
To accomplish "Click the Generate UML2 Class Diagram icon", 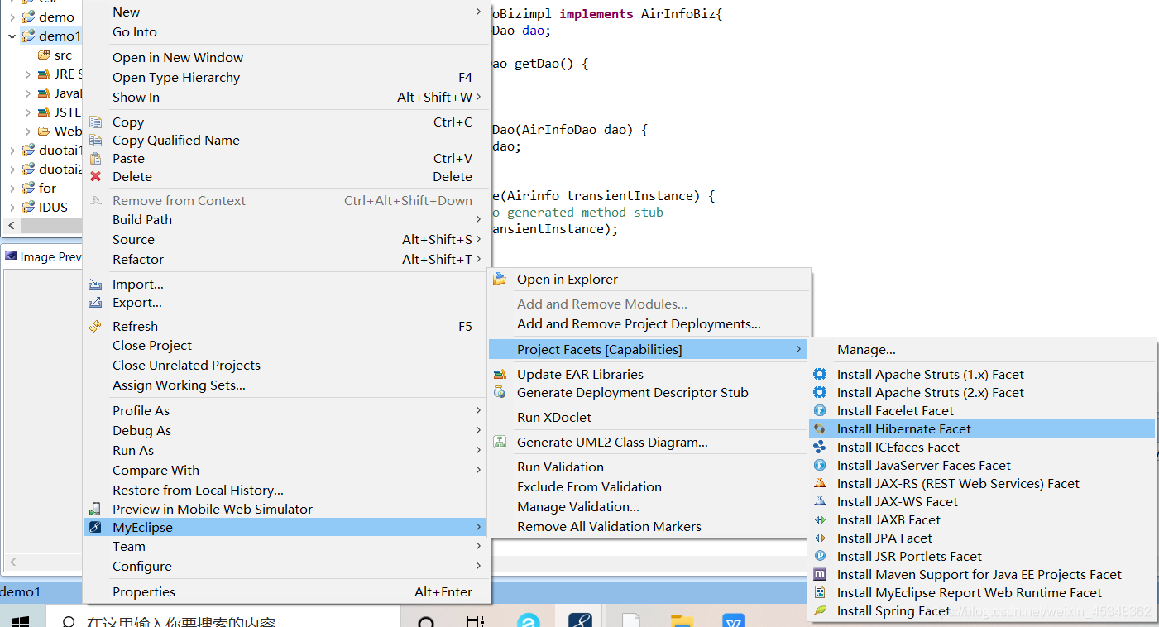I will tap(500, 442).
